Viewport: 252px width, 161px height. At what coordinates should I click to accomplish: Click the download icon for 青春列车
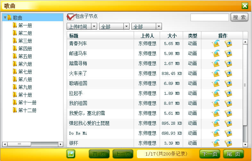216,44
